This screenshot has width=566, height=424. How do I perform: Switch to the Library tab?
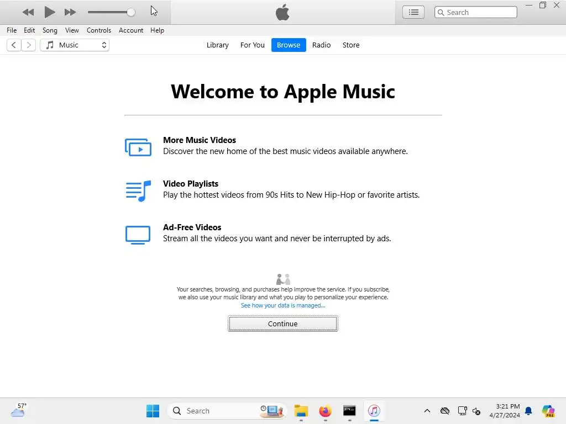pyautogui.click(x=218, y=45)
